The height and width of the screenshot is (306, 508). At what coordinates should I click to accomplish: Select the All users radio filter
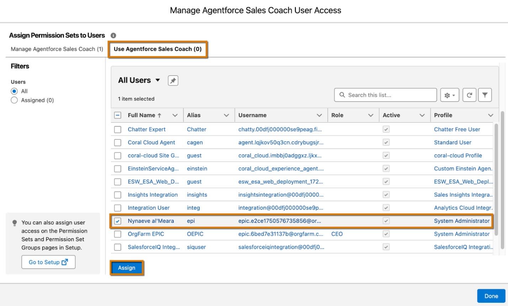(14, 91)
